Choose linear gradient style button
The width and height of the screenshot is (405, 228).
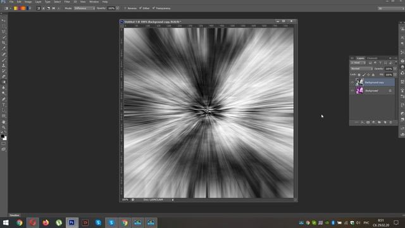(x=38, y=8)
